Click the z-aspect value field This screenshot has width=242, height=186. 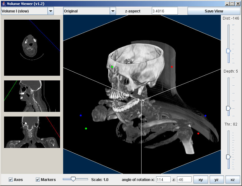[x=165, y=11]
